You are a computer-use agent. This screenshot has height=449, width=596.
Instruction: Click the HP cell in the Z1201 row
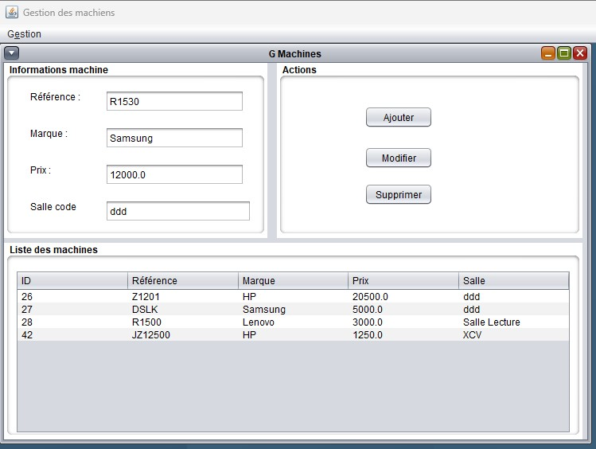pyautogui.click(x=293, y=296)
